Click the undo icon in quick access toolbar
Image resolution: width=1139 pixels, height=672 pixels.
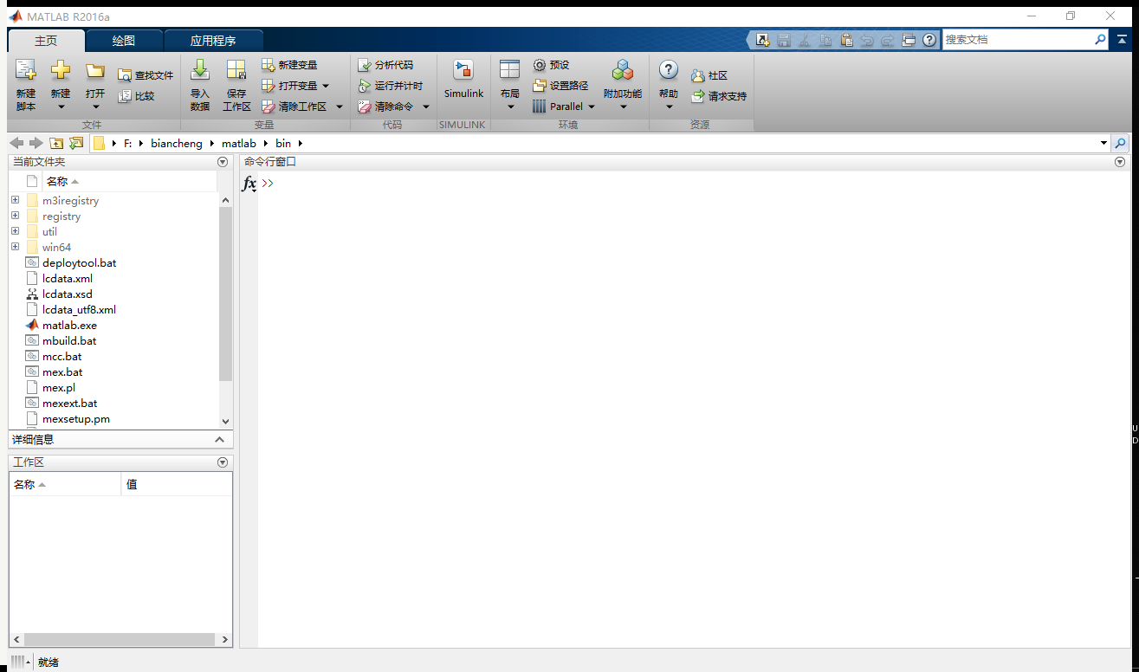[867, 40]
